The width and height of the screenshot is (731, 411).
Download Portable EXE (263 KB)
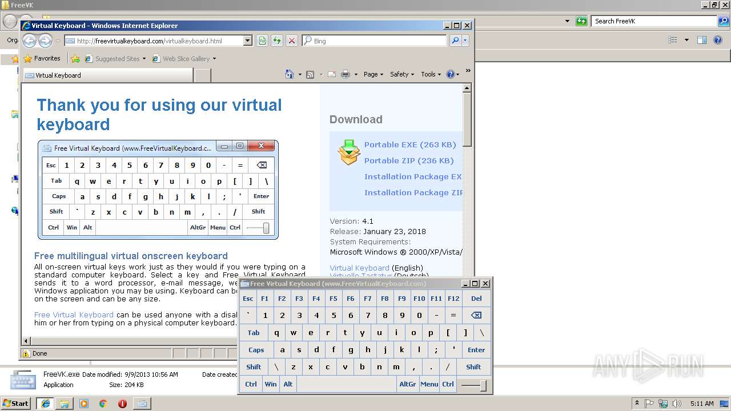410,144
